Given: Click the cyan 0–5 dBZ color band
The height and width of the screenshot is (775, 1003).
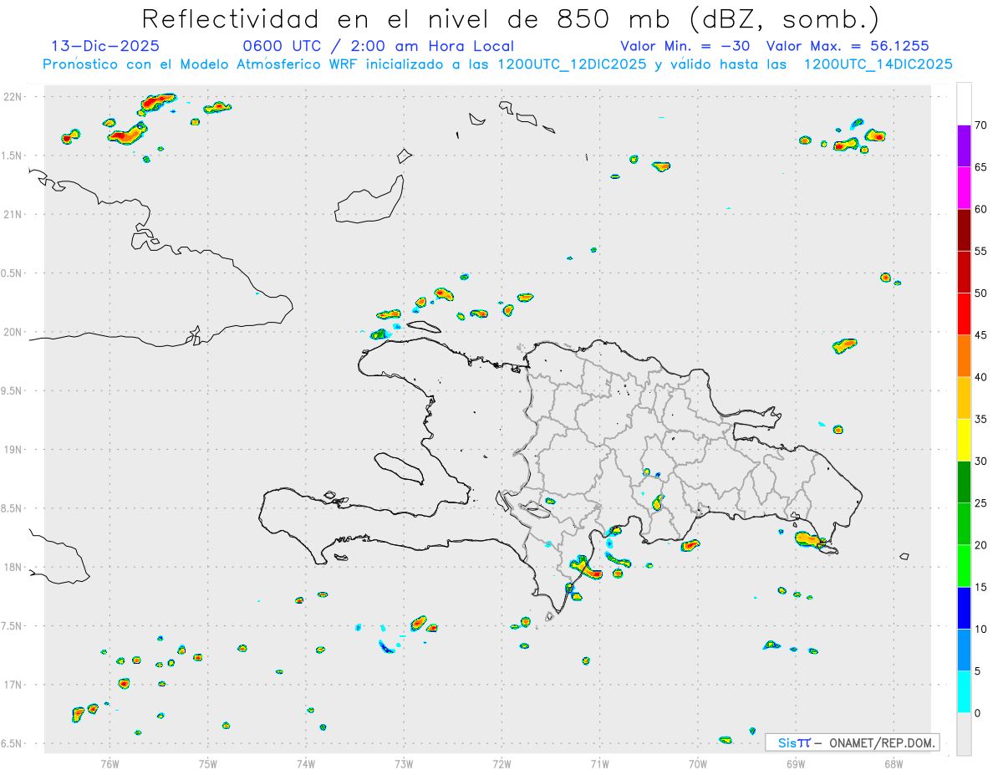Looking at the screenshot, I should 964,691.
